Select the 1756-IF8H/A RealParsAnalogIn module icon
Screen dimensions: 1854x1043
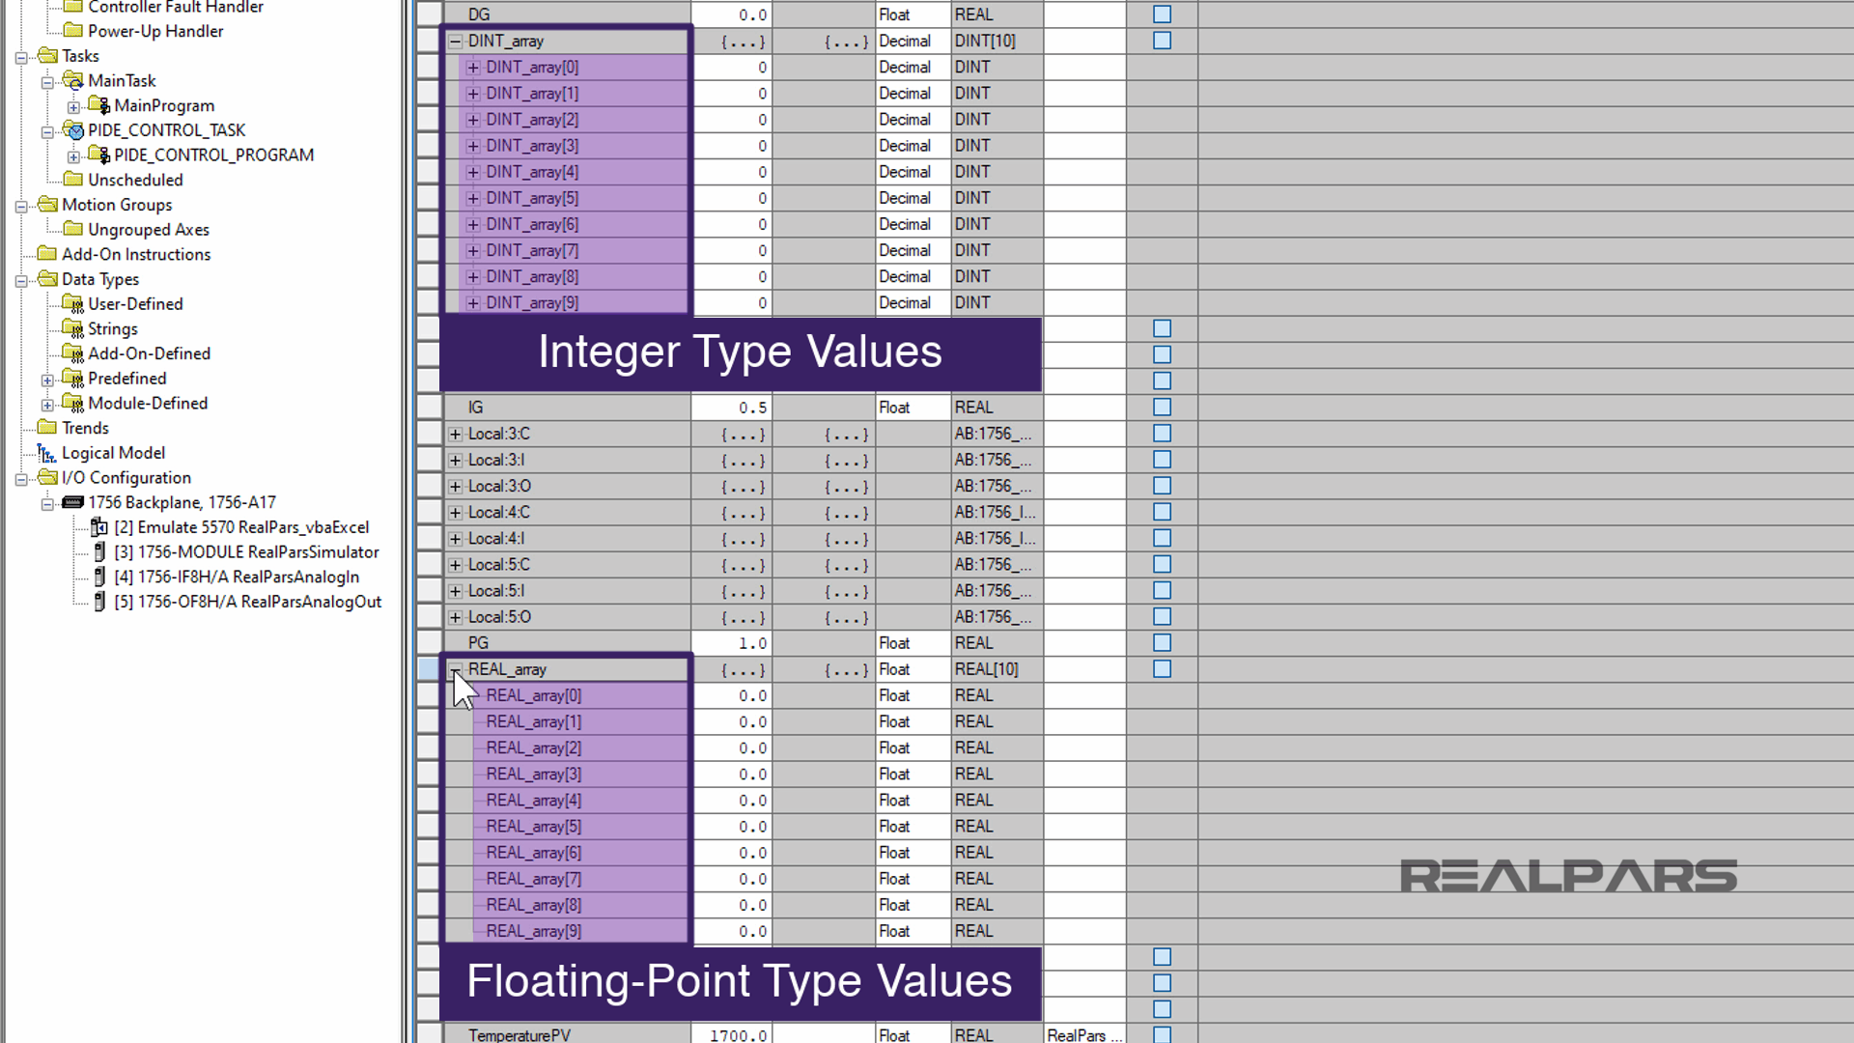100,577
